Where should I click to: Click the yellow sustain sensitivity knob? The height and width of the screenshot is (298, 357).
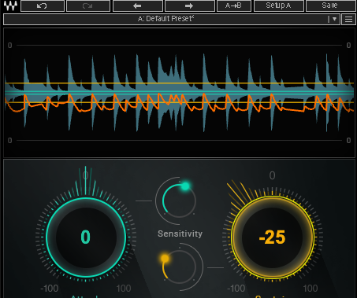[180, 267]
